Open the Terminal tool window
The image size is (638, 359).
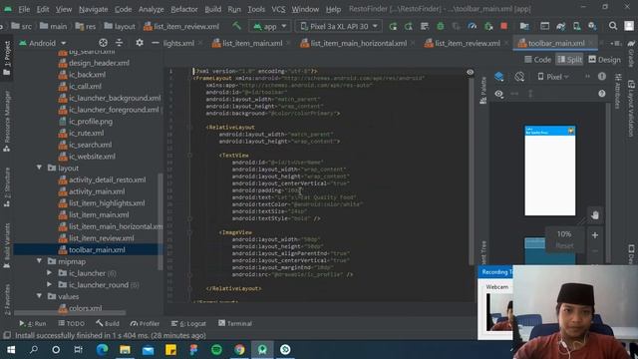point(235,323)
